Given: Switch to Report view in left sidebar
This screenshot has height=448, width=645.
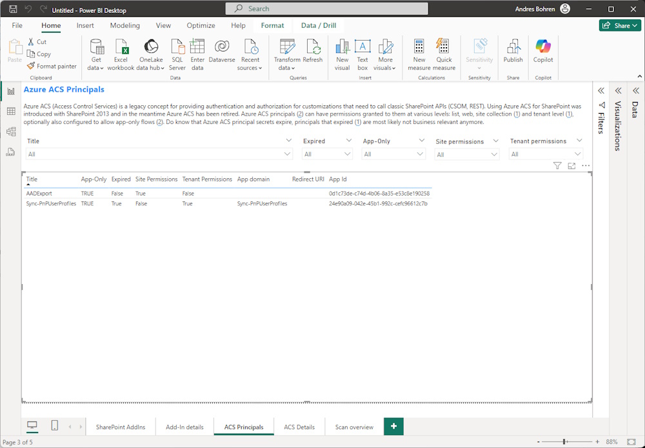Looking at the screenshot, I should [x=11, y=92].
